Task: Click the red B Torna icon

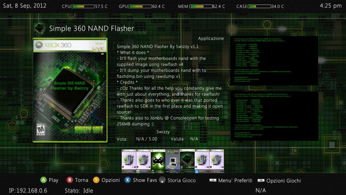Action: coord(69,180)
